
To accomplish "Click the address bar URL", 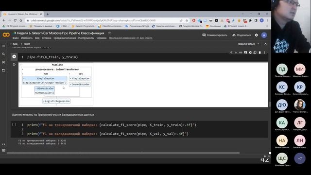I will [x=93, y=20].
